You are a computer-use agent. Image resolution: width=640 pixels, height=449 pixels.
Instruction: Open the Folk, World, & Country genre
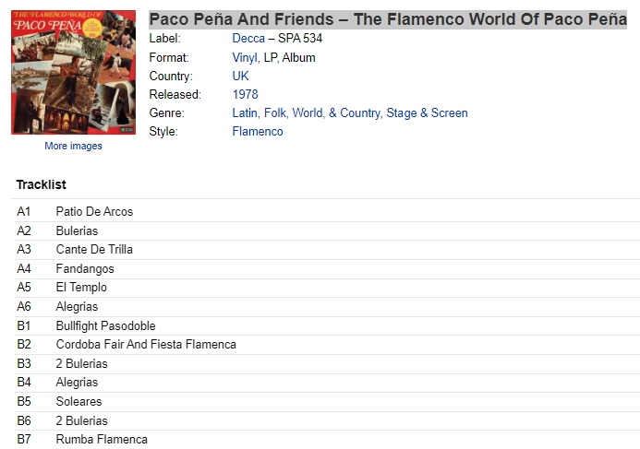click(322, 112)
